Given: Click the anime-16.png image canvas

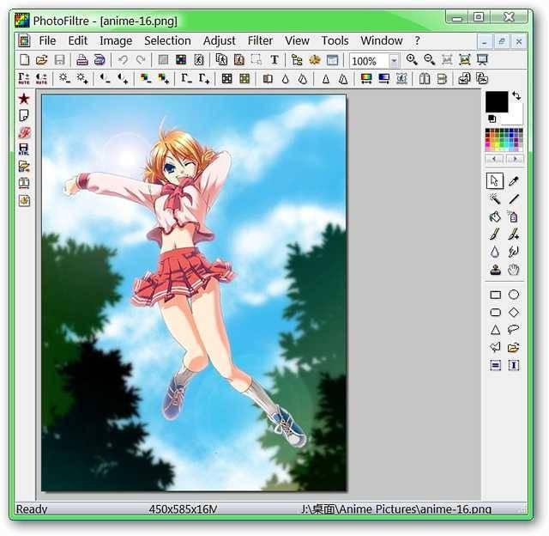Looking at the screenshot, I should point(194,292).
